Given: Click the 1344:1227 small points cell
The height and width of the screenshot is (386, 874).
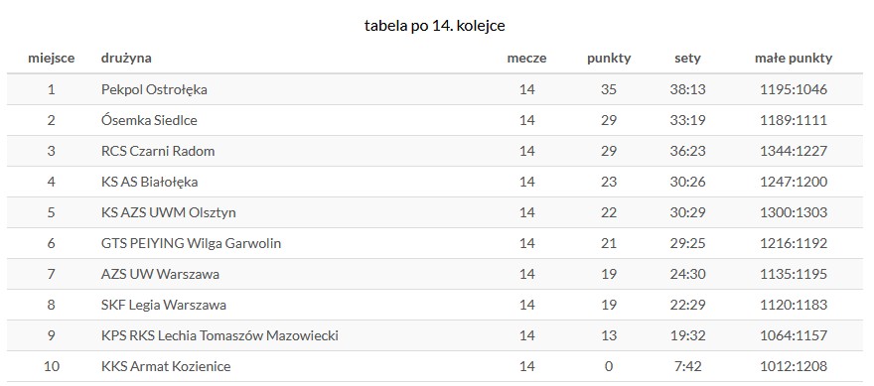Looking at the screenshot, I should [x=794, y=151].
